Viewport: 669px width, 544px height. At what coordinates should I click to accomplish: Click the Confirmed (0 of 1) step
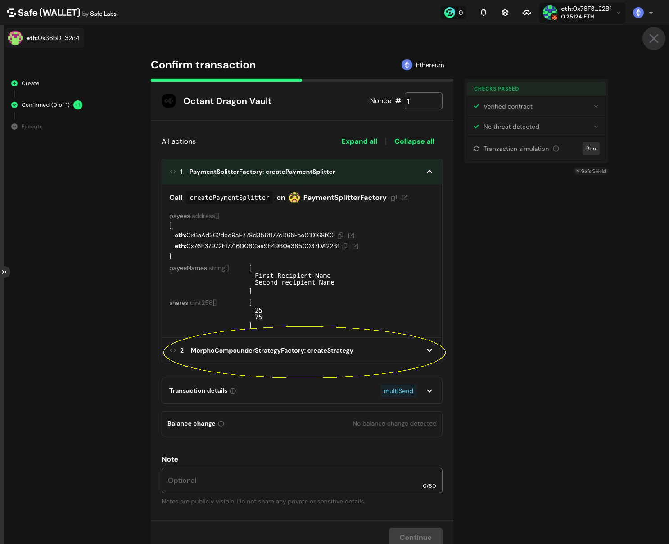(x=45, y=105)
